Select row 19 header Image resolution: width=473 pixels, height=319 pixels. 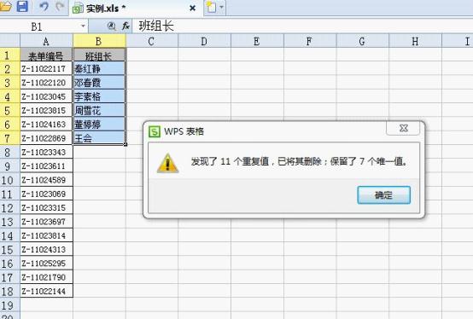tap(9, 305)
